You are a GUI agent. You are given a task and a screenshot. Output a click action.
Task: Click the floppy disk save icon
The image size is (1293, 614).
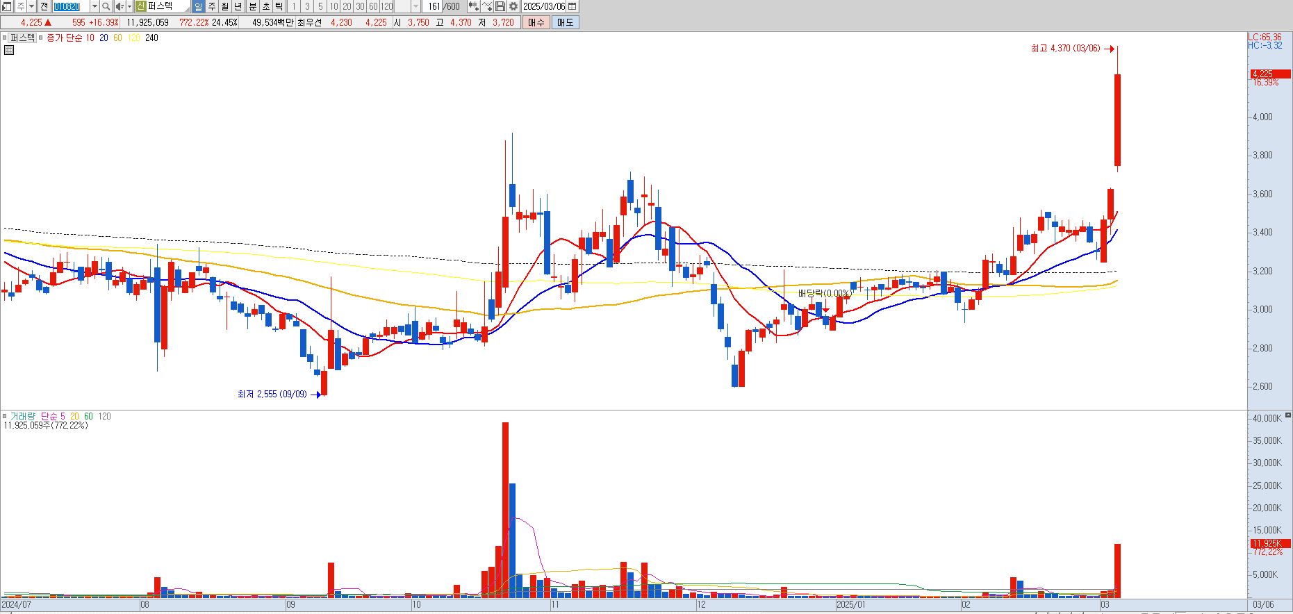(x=500, y=6)
